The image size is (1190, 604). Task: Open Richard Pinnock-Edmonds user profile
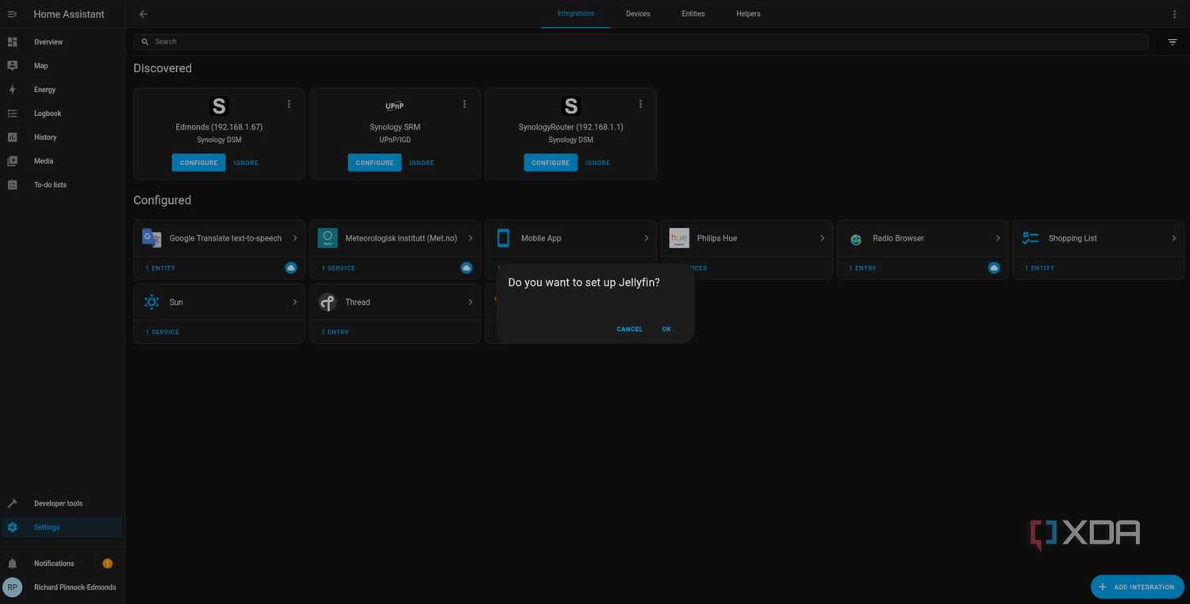click(62, 587)
